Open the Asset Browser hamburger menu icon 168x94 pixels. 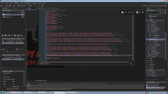[x=165, y=13]
